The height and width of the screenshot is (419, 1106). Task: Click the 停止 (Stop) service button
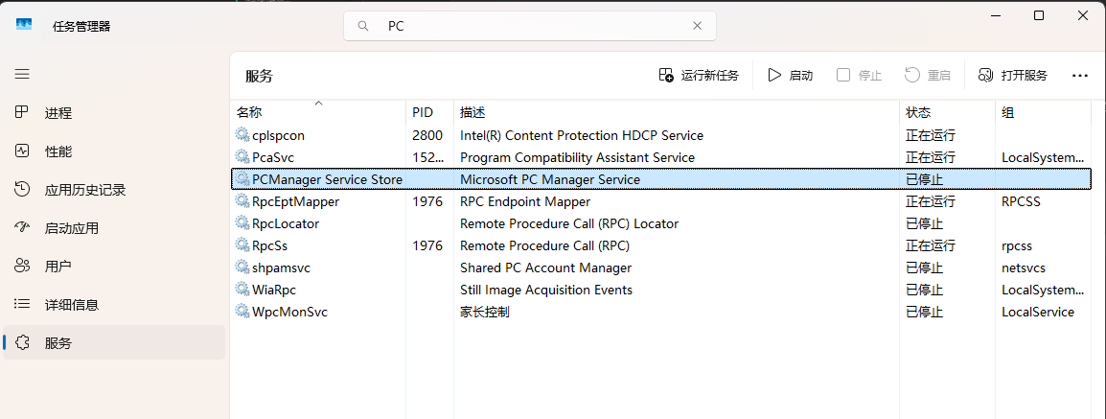tap(859, 76)
